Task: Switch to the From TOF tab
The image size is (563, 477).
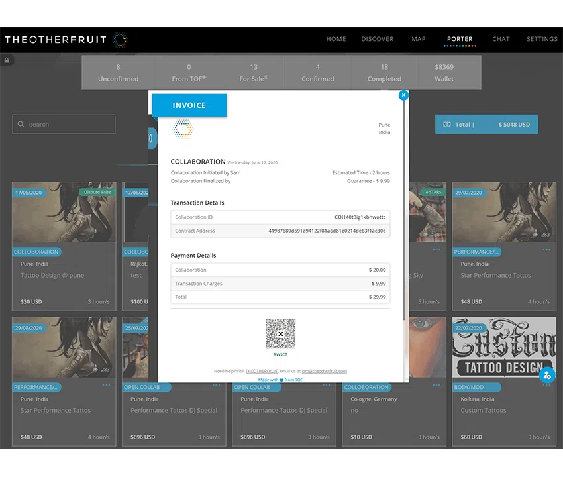Action: (x=189, y=73)
